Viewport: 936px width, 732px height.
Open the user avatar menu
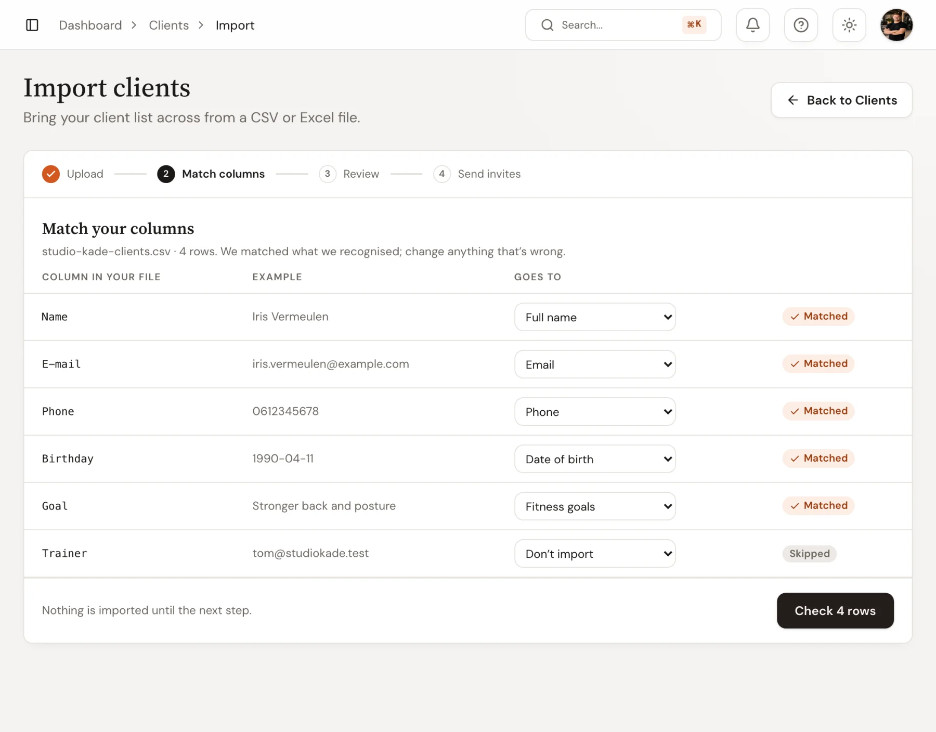[x=896, y=25]
